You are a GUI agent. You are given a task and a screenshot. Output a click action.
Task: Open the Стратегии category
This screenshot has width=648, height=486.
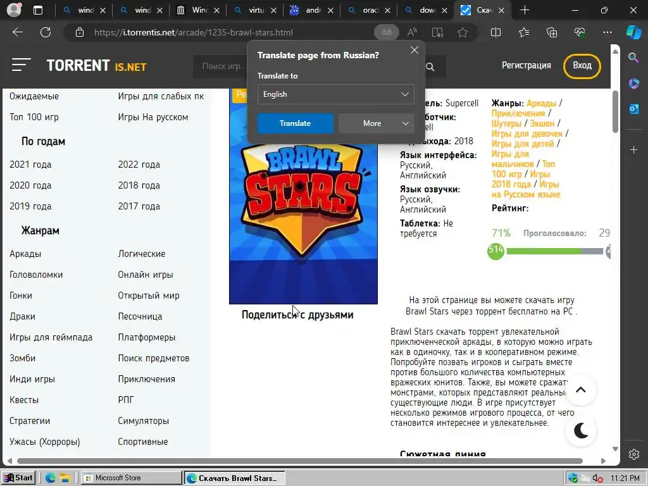pyautogui.click(x=30, y=421)
